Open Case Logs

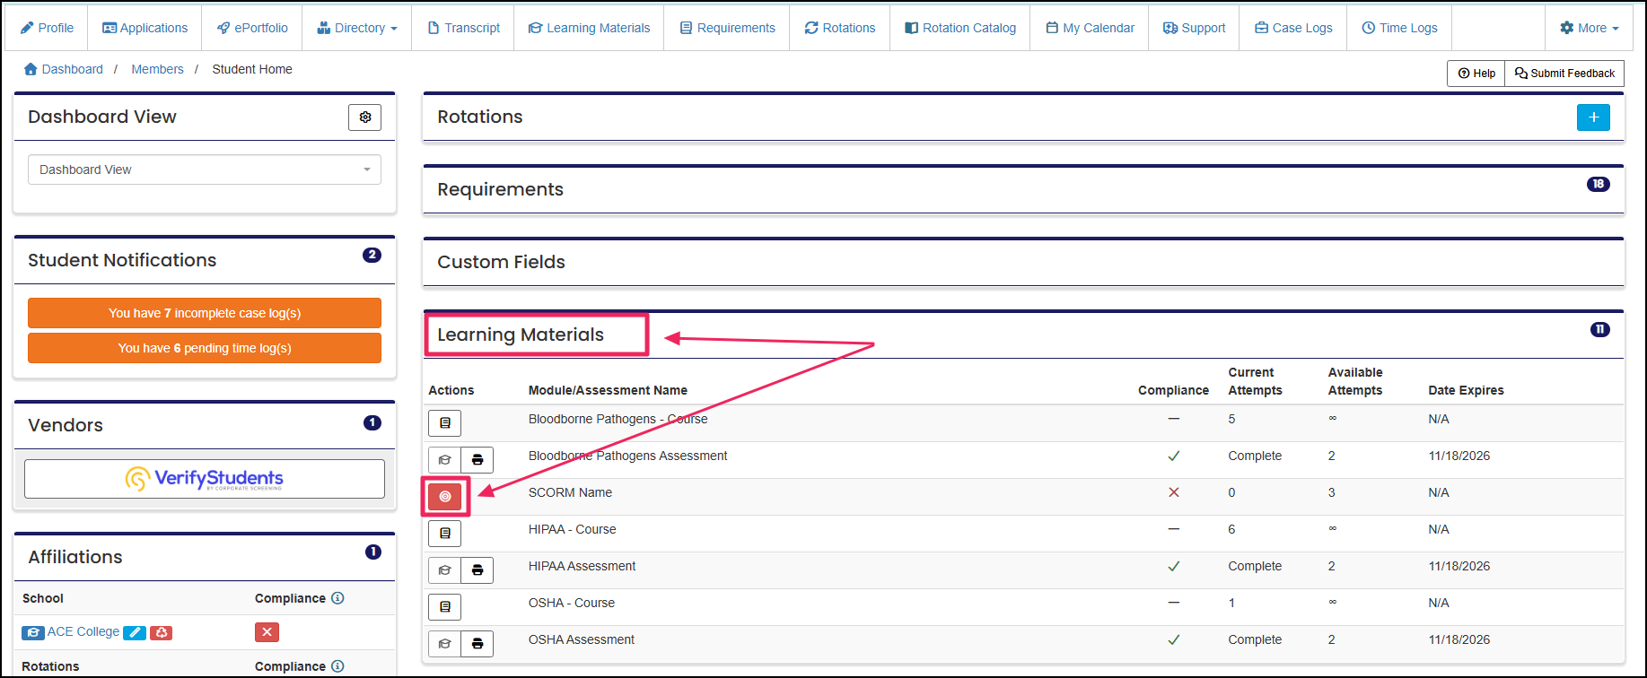(x=1293, y=28)
